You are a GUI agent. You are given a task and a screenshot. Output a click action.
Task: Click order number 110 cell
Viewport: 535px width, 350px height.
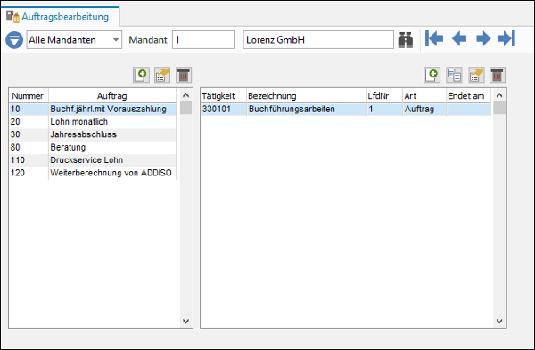coord(29,160)
